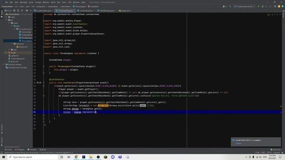
Task: Open the Window menu
Action: (x=76, y=2)
